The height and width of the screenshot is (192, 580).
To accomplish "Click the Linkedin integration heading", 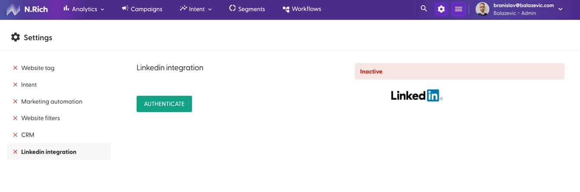I will tap(170, 68).
